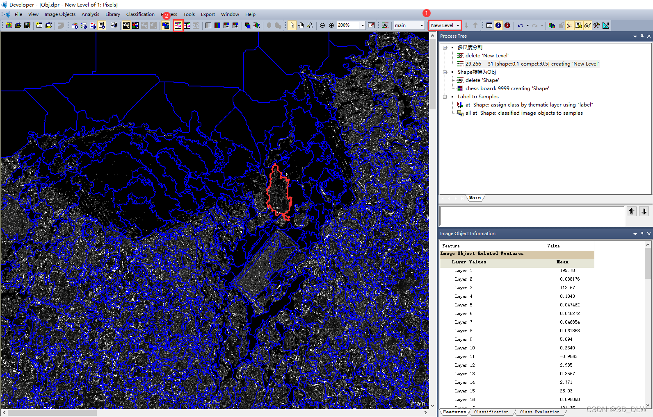Click the three-colour-band layer view icon
Viewport: 653px width, 417px height.
217,25
